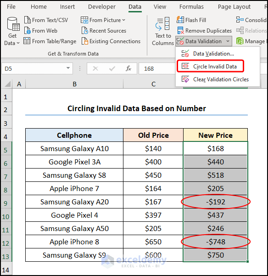Click the Existing Connections button label

tap(115, 41)
